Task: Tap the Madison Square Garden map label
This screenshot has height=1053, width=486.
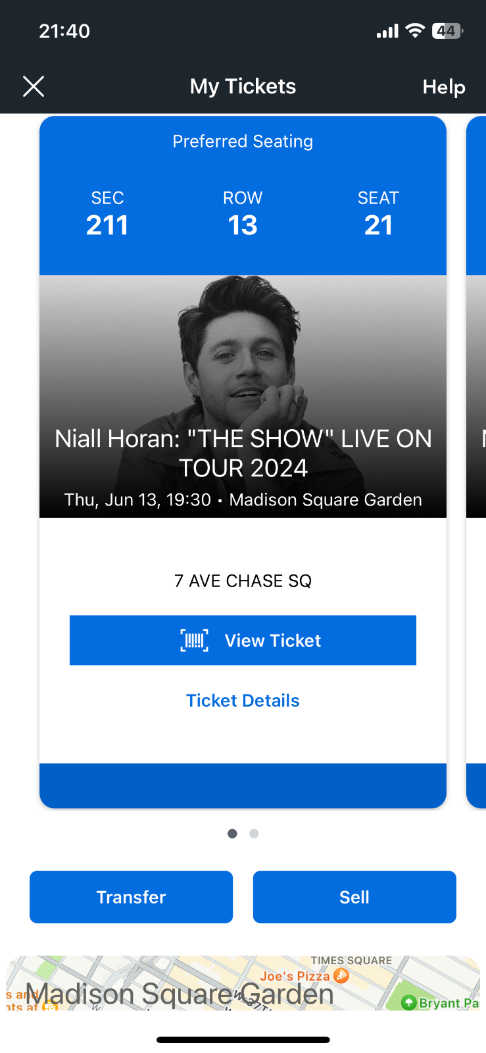Action: coord(180,994)
